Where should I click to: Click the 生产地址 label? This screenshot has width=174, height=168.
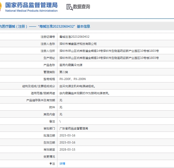[x=49, y=58]
